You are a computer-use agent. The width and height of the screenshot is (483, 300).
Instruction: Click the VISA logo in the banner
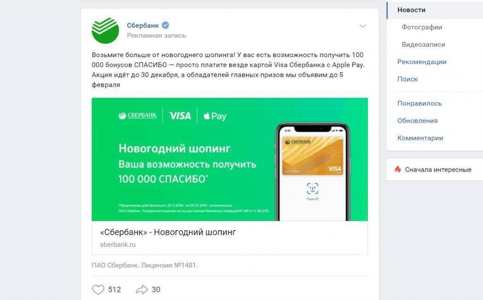coord(180,116)
